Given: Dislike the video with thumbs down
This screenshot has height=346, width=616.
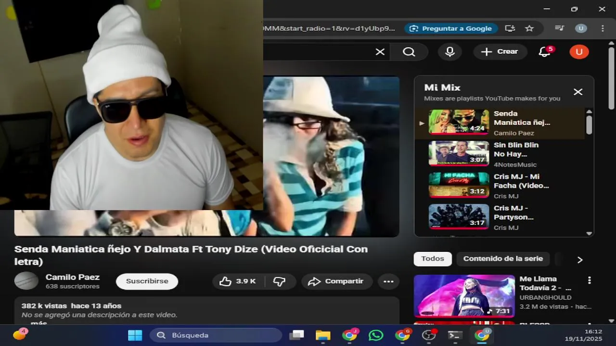Looking at the screenshot, I should coord(280,281).
